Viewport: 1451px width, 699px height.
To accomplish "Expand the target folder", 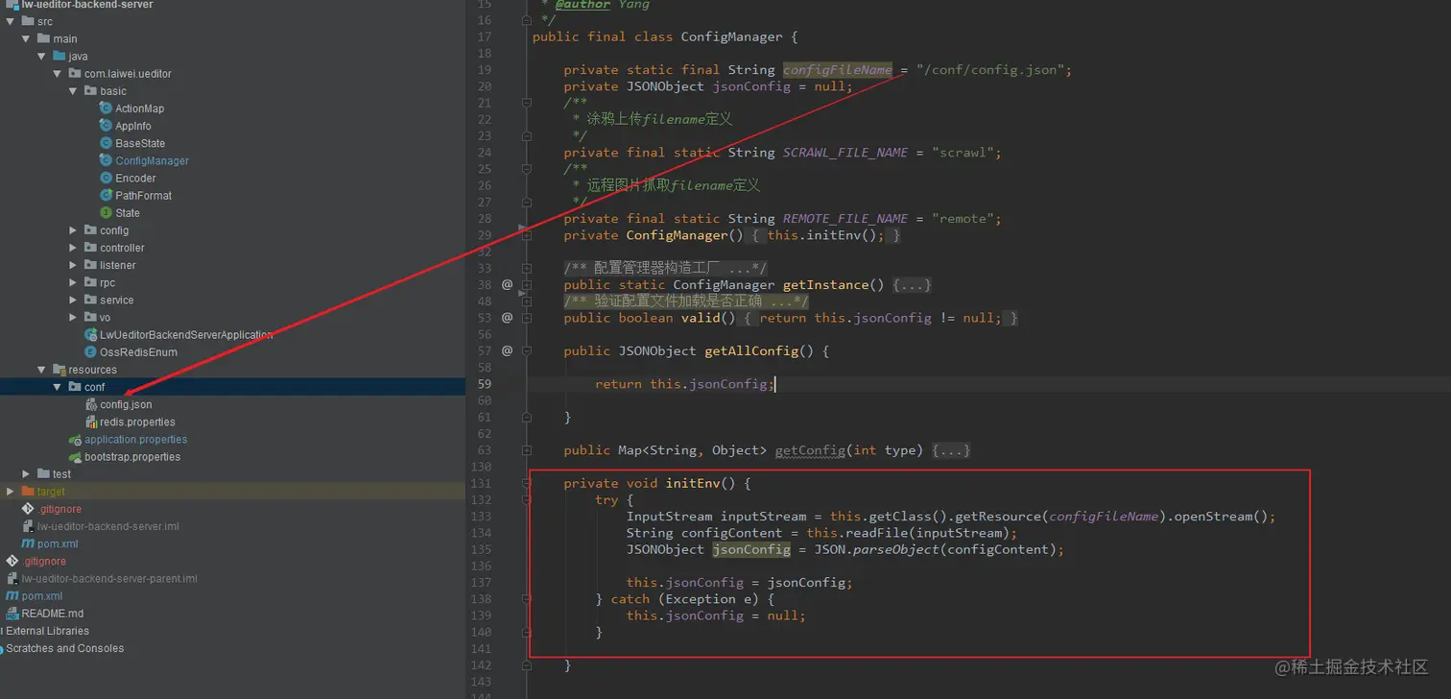I will click(11, 492).
